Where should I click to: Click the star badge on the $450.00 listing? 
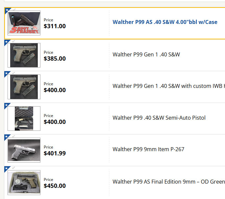click(x=7, y=169)
